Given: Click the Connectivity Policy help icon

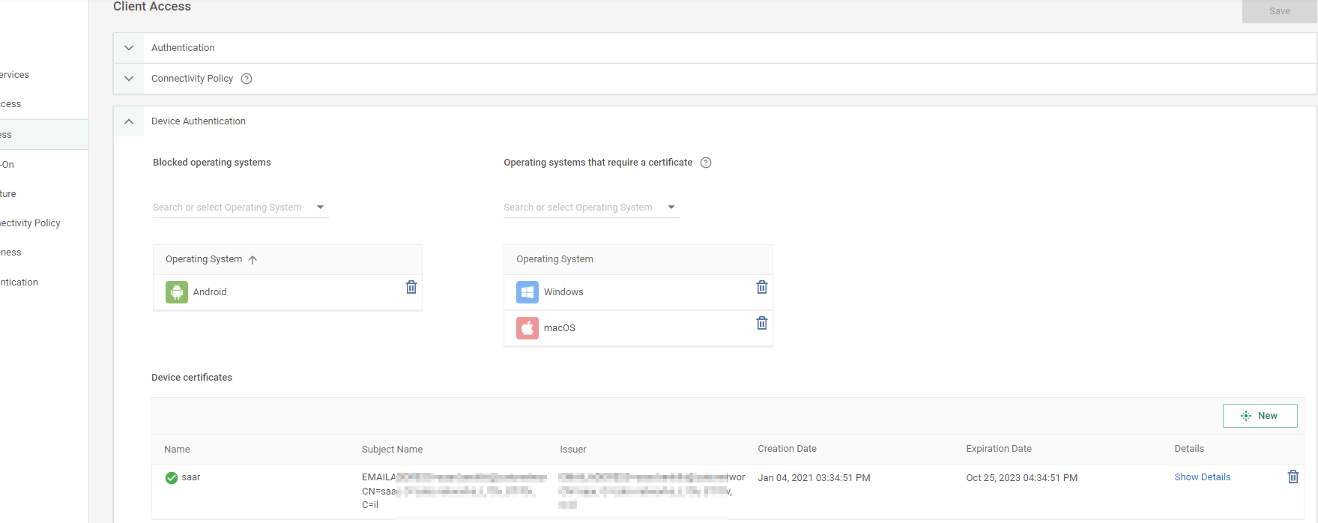Looking at the screenshot, I should pos(247,79).
